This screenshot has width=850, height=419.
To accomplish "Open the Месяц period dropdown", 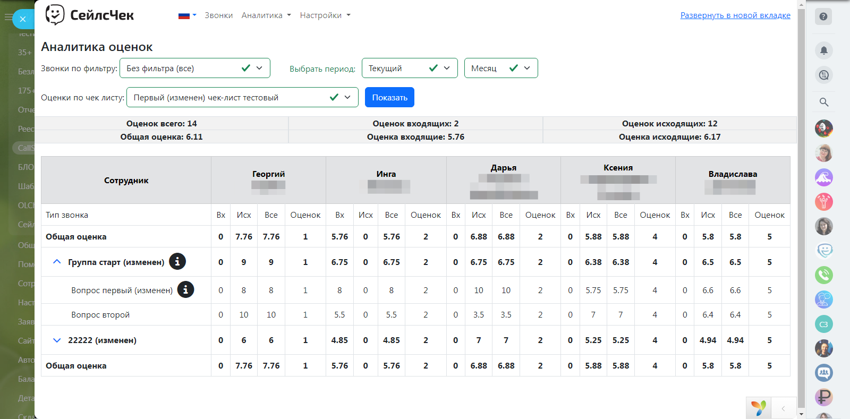I will coord(500,68).
